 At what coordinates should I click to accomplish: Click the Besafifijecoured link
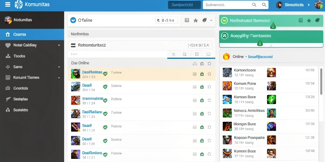260,57
